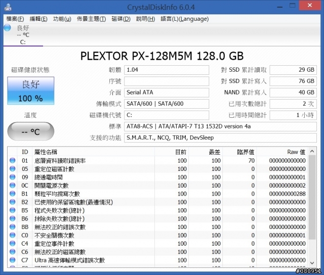
Task: Click the drive letter field showing C:
Action: pos(167,115)
